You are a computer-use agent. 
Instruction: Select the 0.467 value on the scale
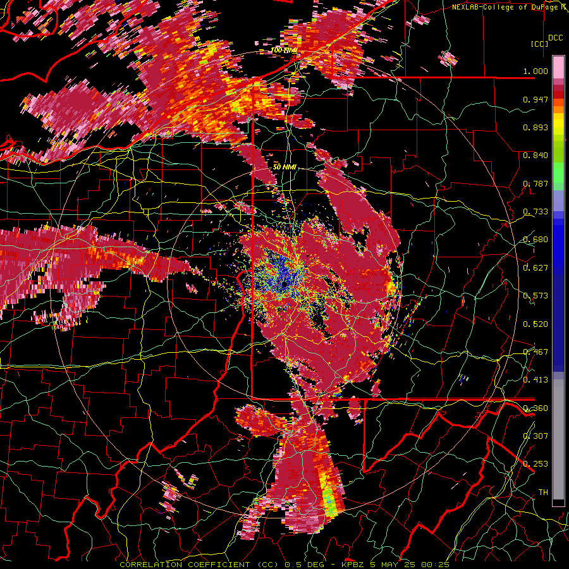(535, 352)
